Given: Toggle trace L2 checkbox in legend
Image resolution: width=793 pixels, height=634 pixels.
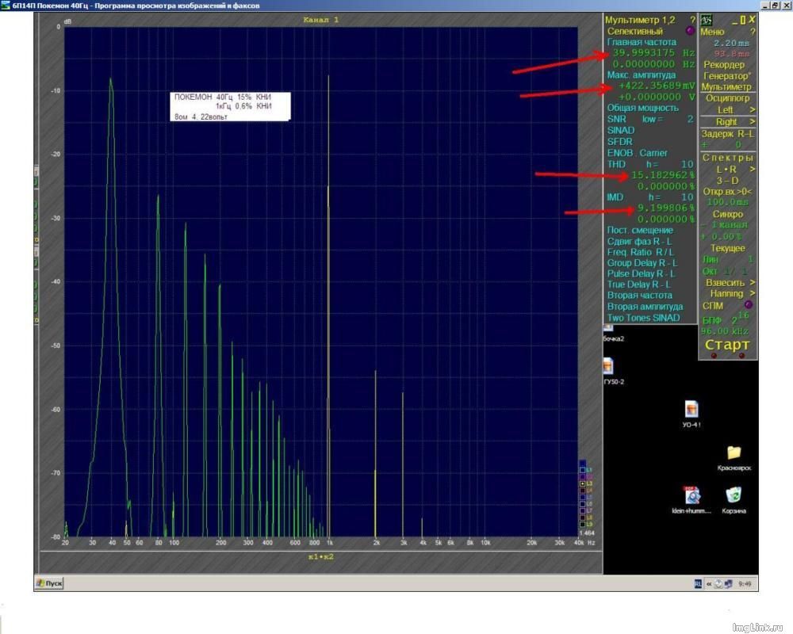Looking at the screenshot, I should [582, 477].
